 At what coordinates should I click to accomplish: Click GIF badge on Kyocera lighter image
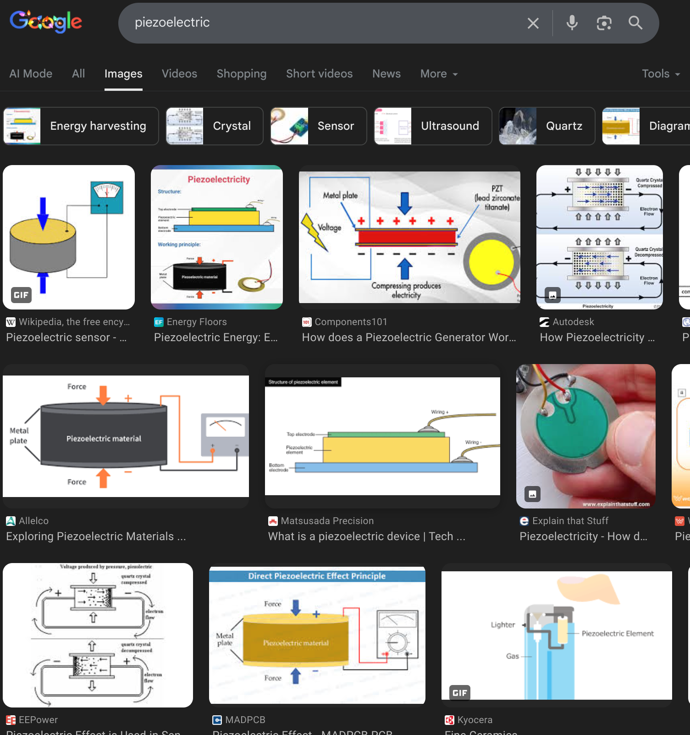(x=460, y=693)
